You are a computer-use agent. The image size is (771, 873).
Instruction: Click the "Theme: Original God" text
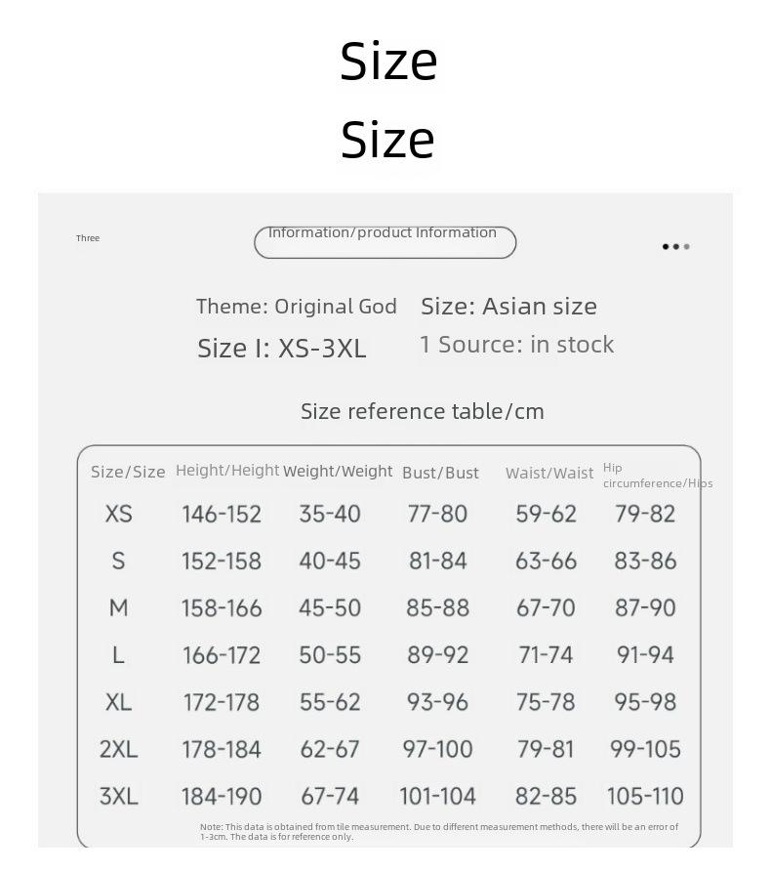pyautogui.click(x=297, y=307)
